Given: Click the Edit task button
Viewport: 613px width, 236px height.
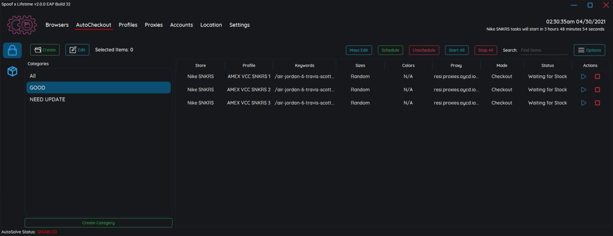Looking at the screenshot, I should point(77,50).
